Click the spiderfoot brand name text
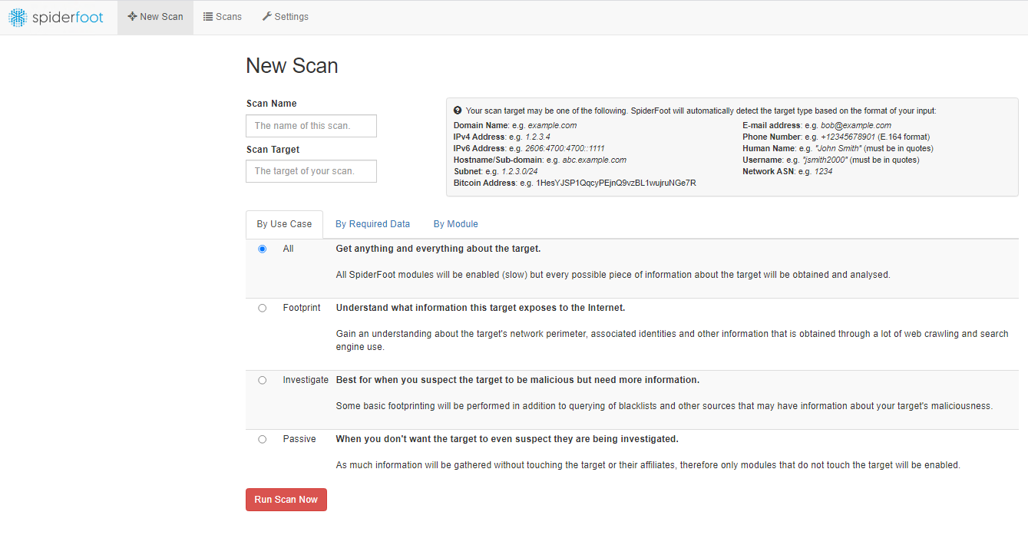This screenshot has width=1028, height=535. pyautogui.click(x=68, y=18)
